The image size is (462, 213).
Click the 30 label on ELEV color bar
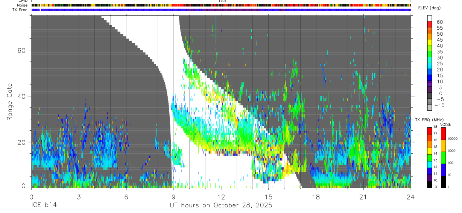tap(439, 57)
